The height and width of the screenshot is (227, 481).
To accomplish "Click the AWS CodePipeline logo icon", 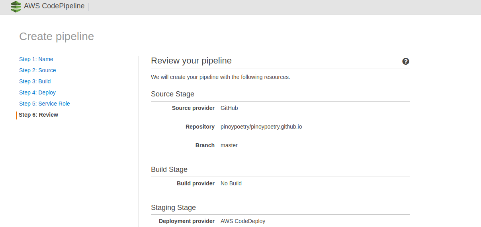I will [x=16, y=6].
